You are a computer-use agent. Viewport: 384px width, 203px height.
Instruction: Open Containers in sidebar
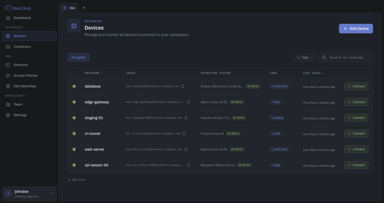coord(29,47)
